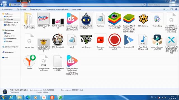
Task: Select the ScreenRec_webinstall_all icon
Action: pyautogui.click(x=114, y=40)
